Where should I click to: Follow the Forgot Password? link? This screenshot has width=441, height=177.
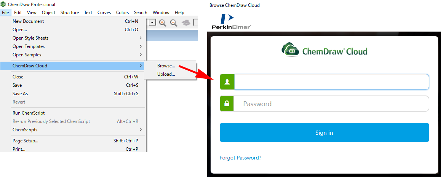[240, 158]
